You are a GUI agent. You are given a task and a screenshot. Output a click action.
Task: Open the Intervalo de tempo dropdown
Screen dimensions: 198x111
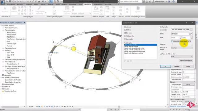(x=182, y=48)
